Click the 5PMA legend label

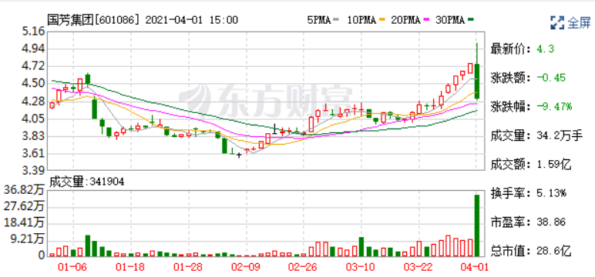click(x=319, y=21)
